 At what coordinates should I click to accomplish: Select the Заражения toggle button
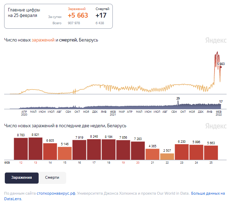pyautogui.click(x=21, y=178)
